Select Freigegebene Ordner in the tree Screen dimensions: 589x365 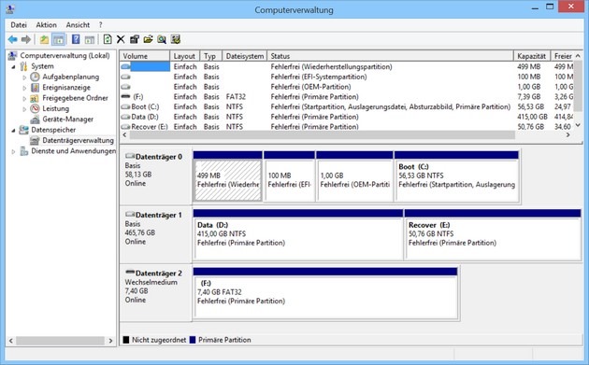pos(75,98)
